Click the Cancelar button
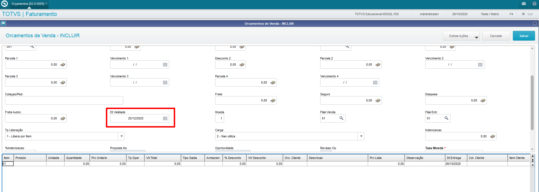The image size is (539, 192). pos(496,36)
